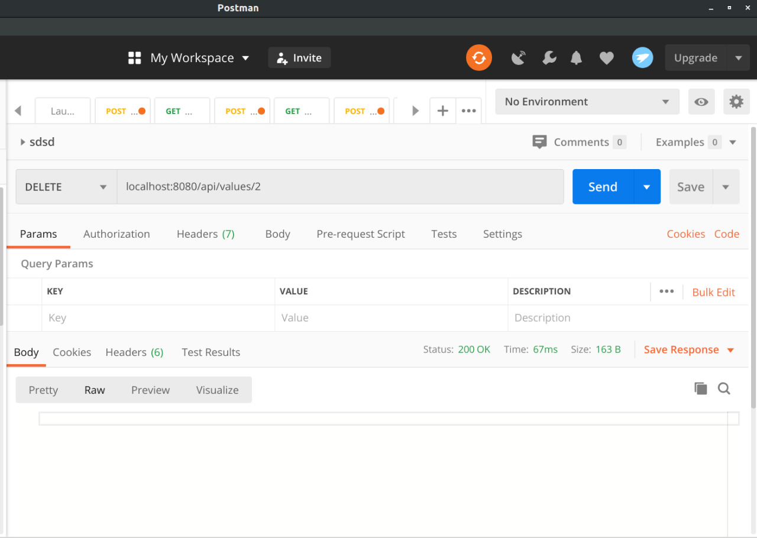757x538 pixels.
Task: Open the Comments speech bubble icon
Action: pyautogui.click(x=539, y=142)
